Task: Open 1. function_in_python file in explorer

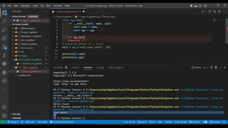Action: (x=29, y=64)
